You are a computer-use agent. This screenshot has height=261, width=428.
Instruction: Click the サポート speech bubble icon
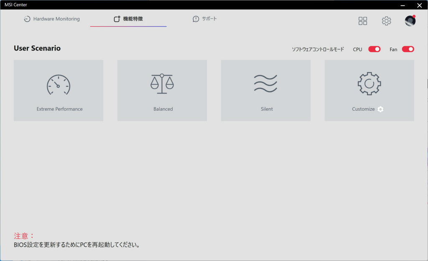coord(196,19)
